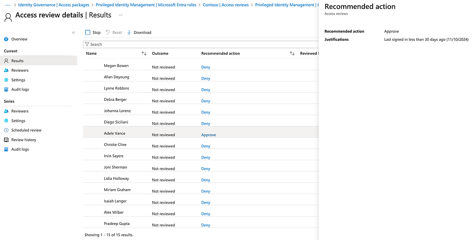Open Overview in the sidebar
Viewport: 475px width, 240px height.
pos(19,39)
